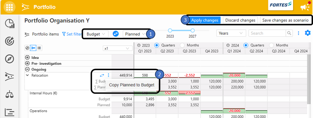Click Relocation row copy arrows icon

coord(102,75)
